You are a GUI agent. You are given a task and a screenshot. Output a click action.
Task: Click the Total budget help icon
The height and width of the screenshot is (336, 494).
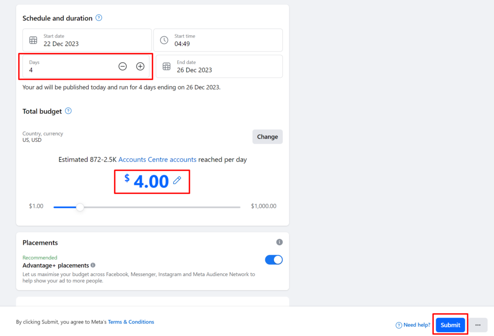(68, 111)
